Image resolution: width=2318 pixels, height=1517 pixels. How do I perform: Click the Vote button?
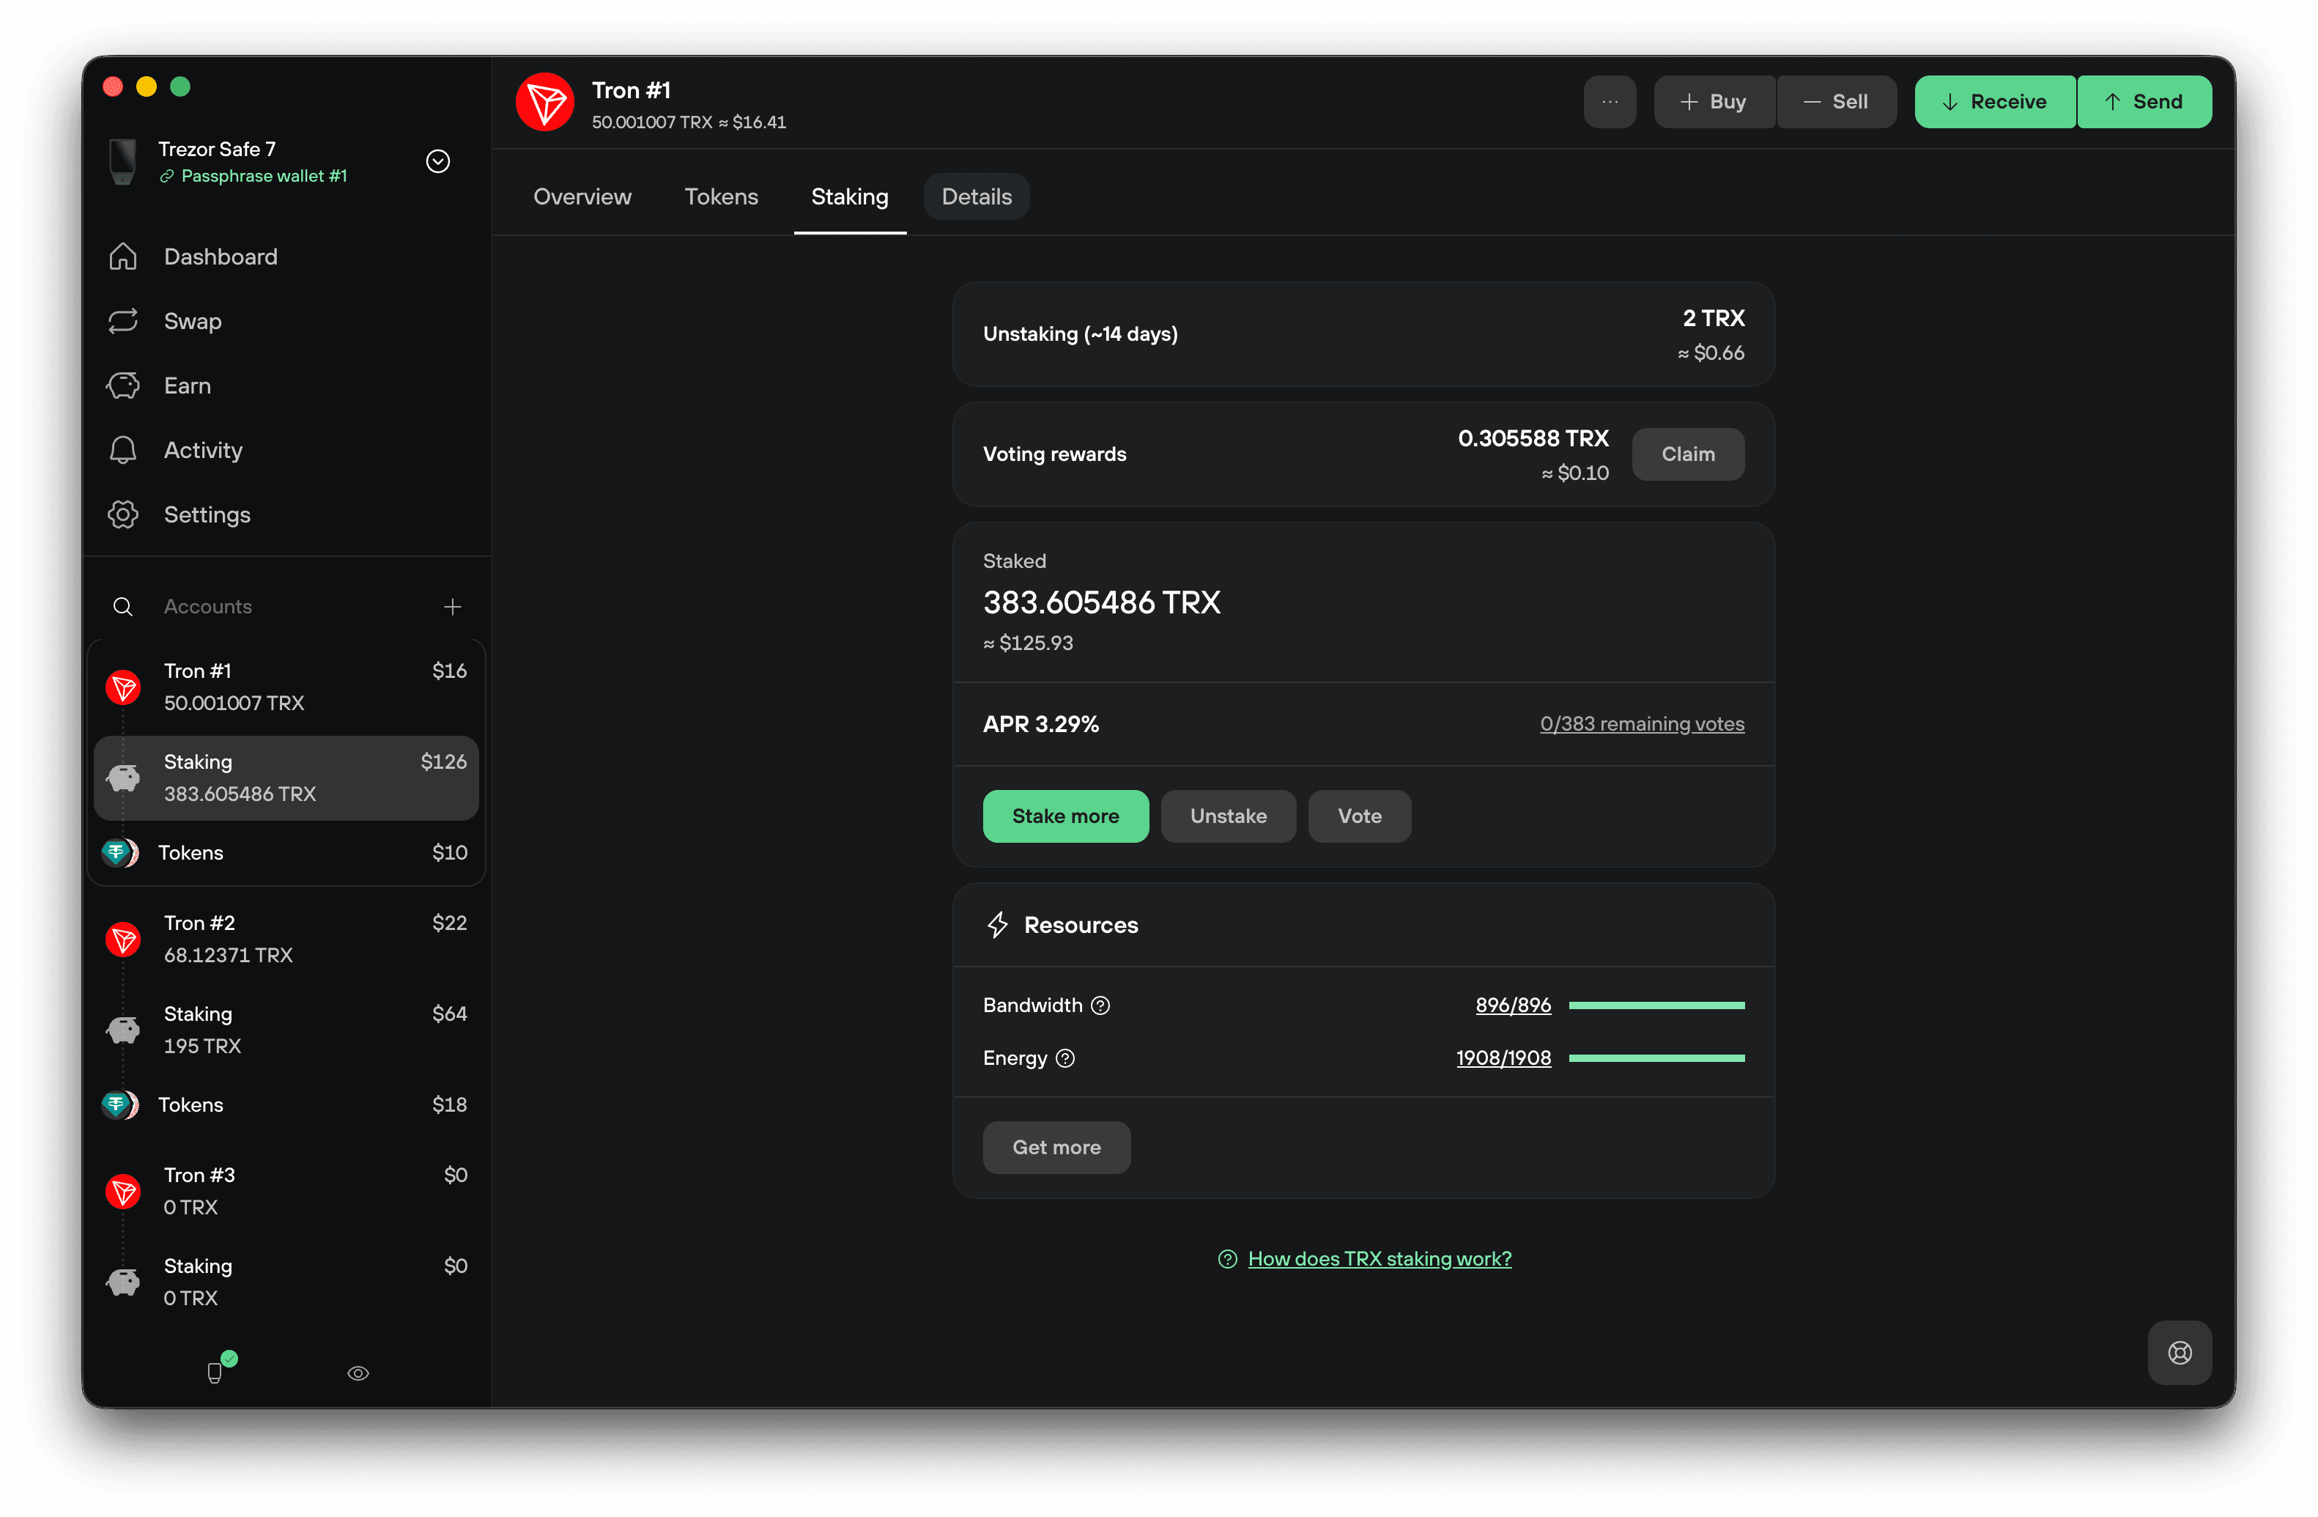[x=1359, y=816]
